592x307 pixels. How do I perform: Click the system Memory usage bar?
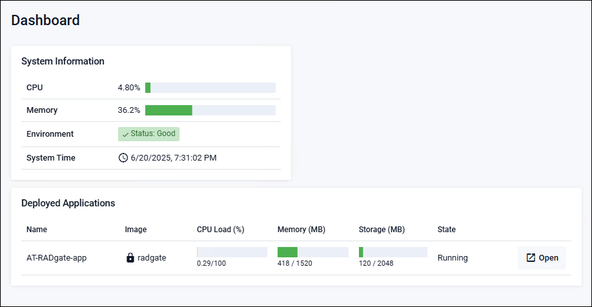(x=210, y=110)
